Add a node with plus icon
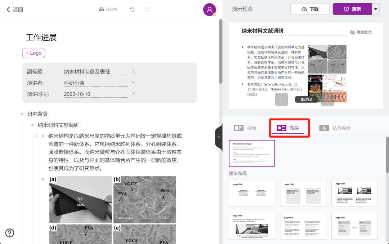 [36, 136]
